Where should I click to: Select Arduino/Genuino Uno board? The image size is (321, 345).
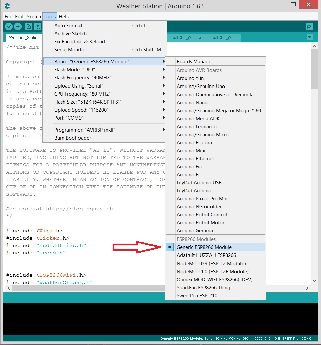[215, 87]
